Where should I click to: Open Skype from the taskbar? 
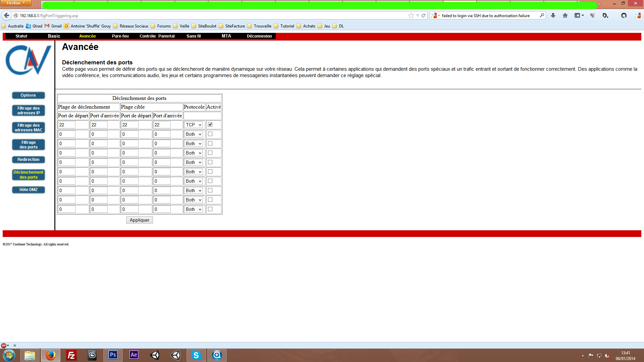(x=196, y=355)
